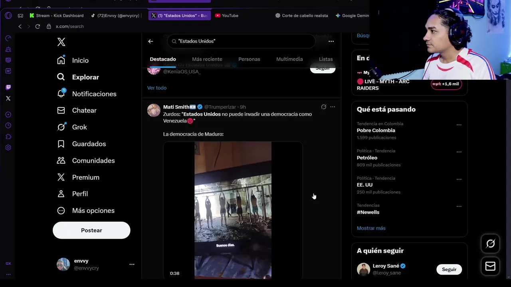Open sidebar three-dot setup at bottom

[x=8, y=274]
